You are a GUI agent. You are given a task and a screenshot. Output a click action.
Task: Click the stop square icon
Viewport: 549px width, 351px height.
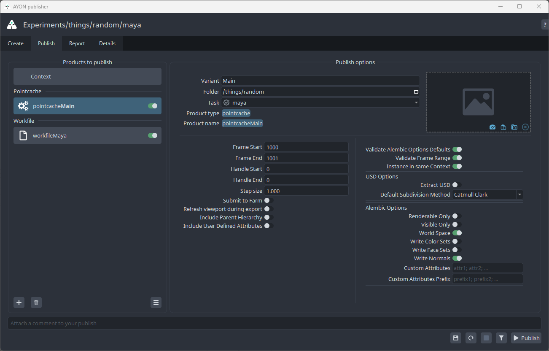coord(486,338)
